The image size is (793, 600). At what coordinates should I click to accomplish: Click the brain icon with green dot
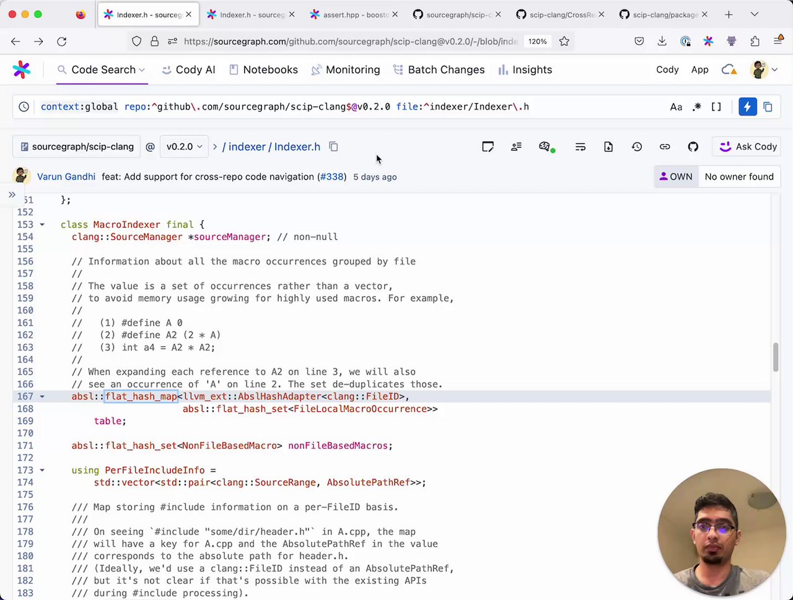pos(545,147)
